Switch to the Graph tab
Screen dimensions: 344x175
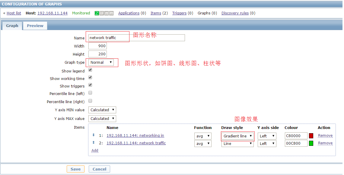pyautogui.click(x=12, y=26)
